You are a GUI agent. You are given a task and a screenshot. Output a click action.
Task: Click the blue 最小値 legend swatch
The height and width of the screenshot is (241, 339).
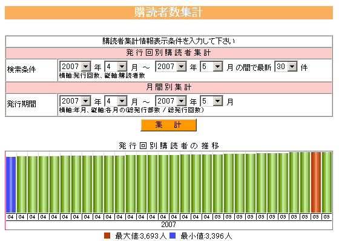click(x=173, y=236)
